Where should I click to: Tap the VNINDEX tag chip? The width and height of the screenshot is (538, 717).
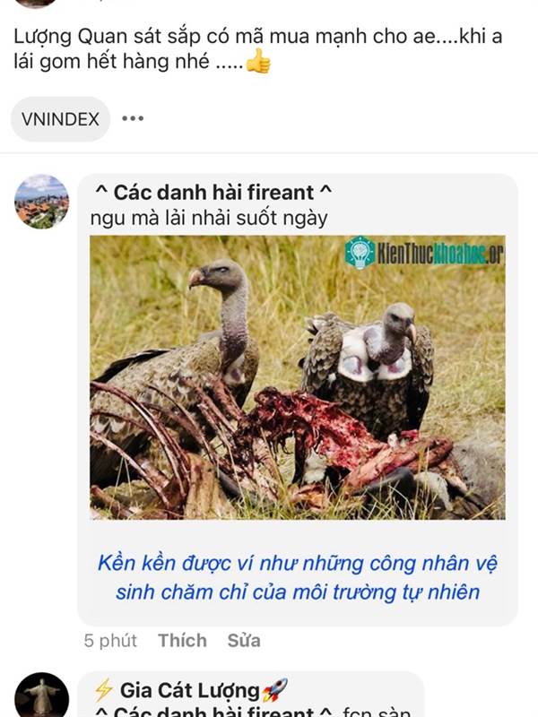pyautogui.click(x=60, y=119)
